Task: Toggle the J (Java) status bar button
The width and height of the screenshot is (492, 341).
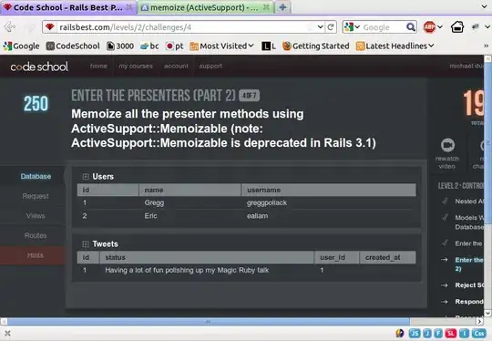Action: point(427,333)
